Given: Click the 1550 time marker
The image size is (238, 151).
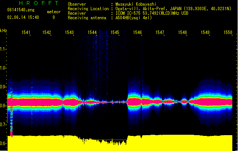Looking at the screenshot, I should [x=228, y=32].
